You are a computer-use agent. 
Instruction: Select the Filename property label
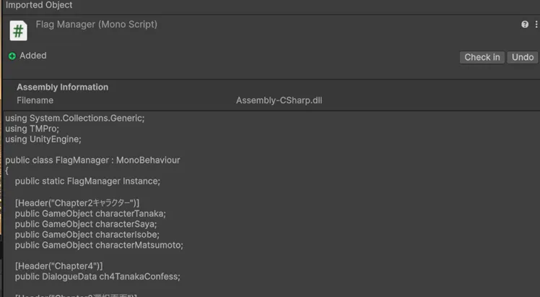(x=35, y=100)
